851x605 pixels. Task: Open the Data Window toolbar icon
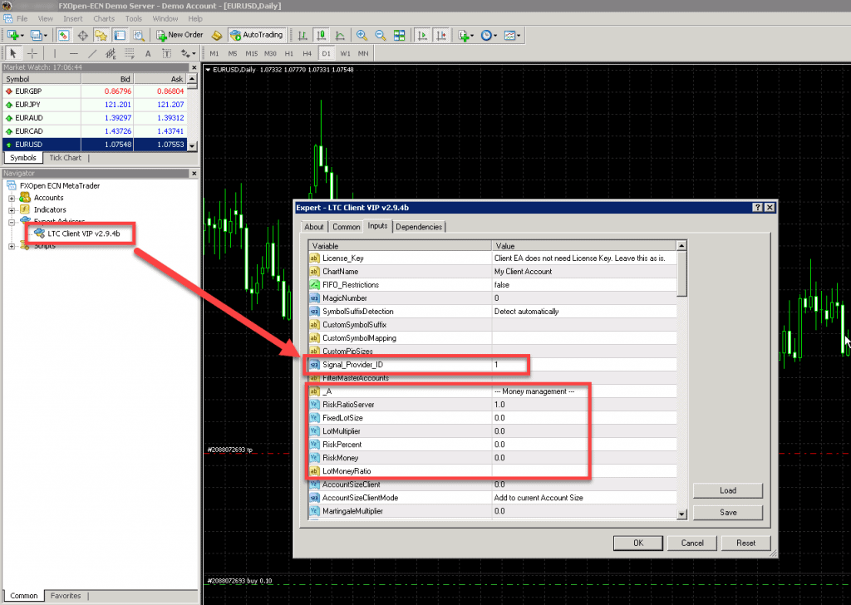pos(82,35)
